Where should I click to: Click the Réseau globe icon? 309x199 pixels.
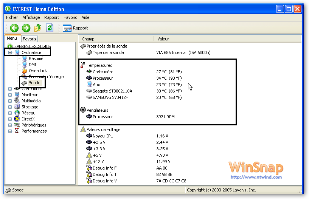(17, 113)
